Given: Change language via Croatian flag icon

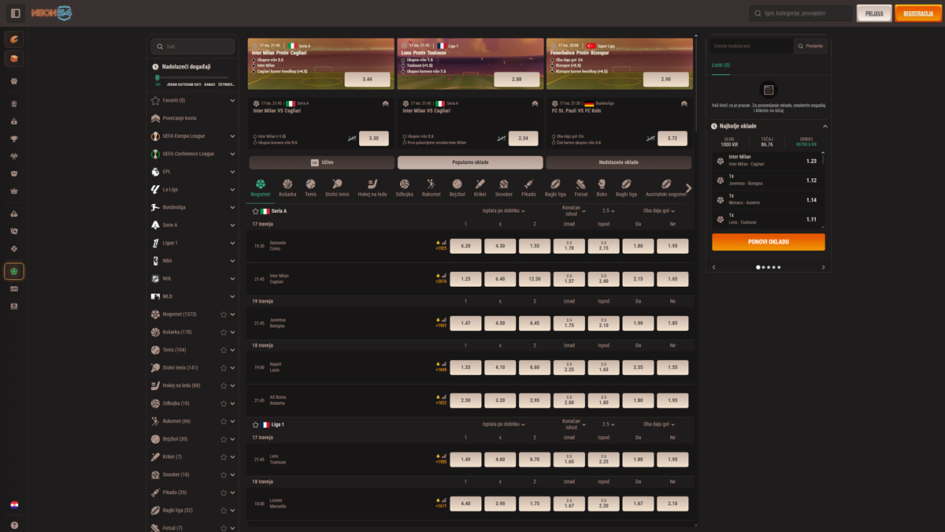Looking at the screenshot, I should coord(14,504).
